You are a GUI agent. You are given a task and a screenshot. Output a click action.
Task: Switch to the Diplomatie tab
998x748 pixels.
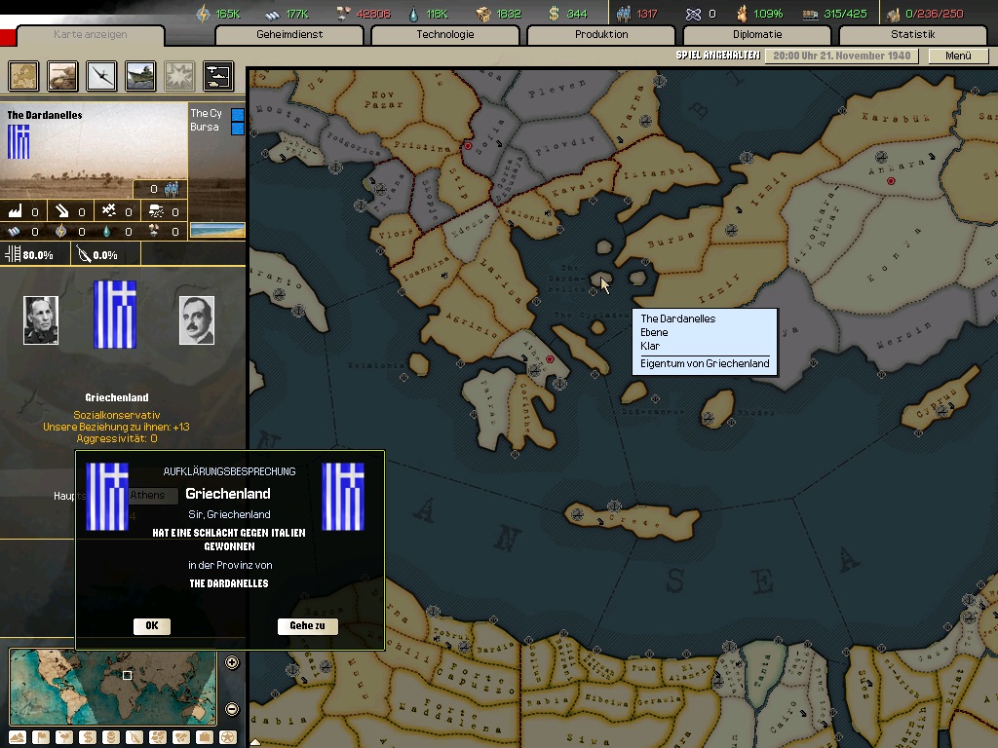click(x=756, y=35)
